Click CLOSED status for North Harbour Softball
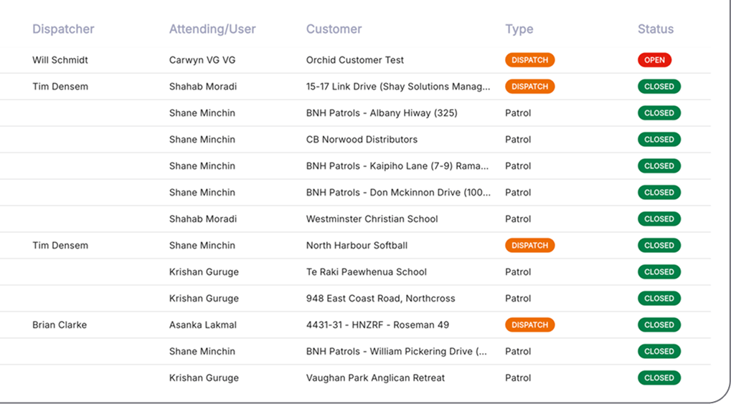Image resolution: width=731 pixels, height=404 pixels. point(659,246)
